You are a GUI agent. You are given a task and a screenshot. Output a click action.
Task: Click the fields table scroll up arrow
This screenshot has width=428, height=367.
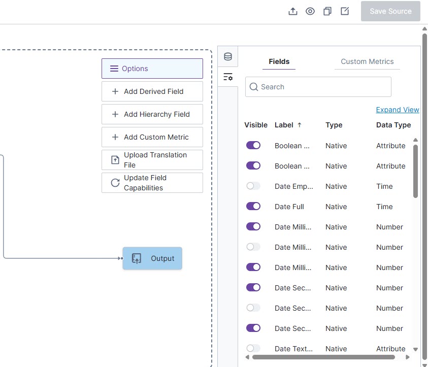pyautogui.click(x=415, y=140)
